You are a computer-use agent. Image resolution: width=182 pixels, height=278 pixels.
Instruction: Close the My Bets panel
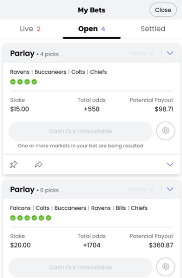tap(163, 10)
